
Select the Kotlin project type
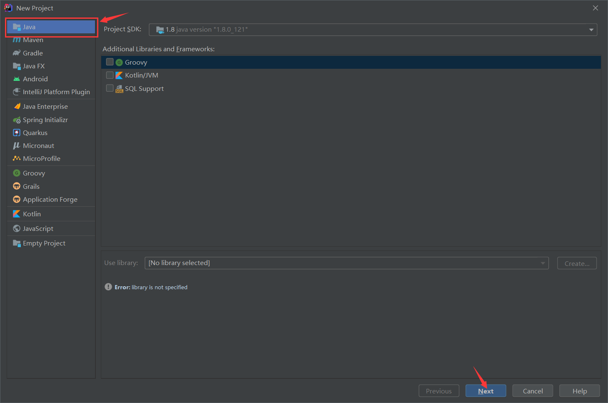tap(31, 213)
